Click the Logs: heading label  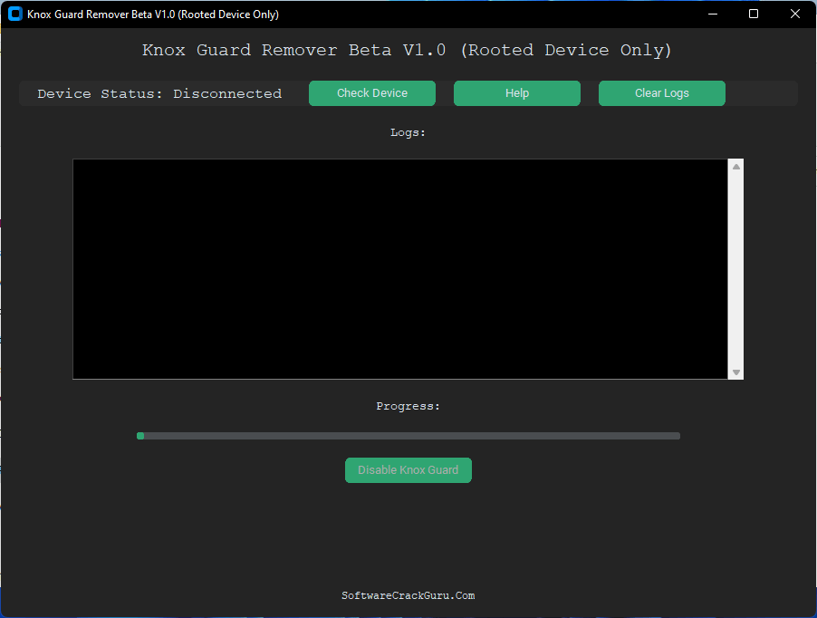pos(408,131)
